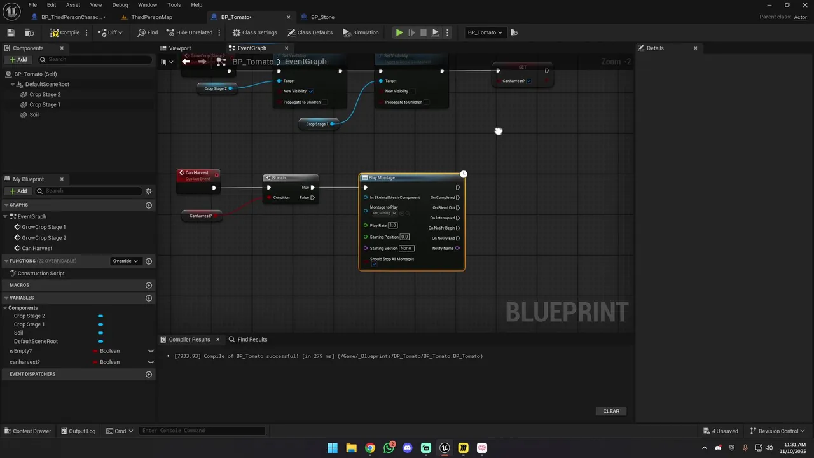Add a new function with the plus icon

click(149, 261)
